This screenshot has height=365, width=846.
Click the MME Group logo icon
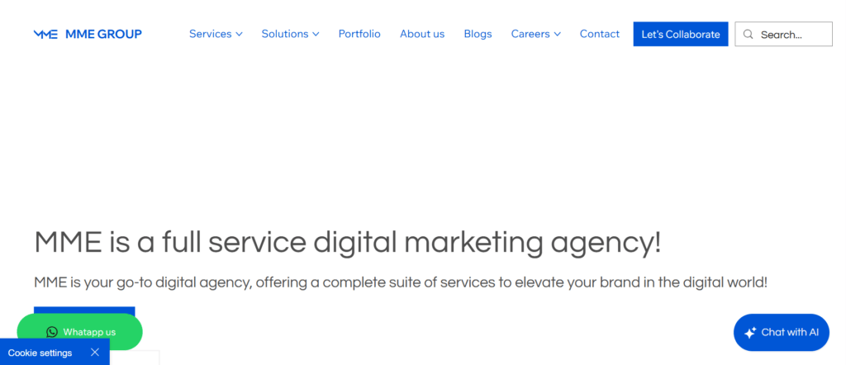[45, 34]
